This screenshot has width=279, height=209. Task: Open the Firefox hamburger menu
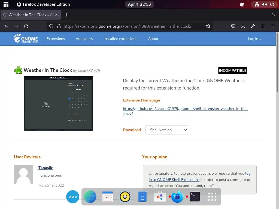[x=272, y=26]
